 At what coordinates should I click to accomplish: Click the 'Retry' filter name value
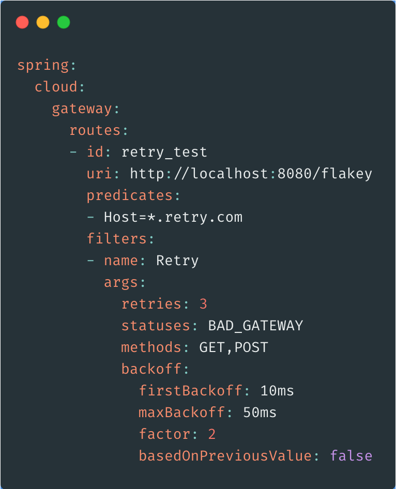pos(177,261)
